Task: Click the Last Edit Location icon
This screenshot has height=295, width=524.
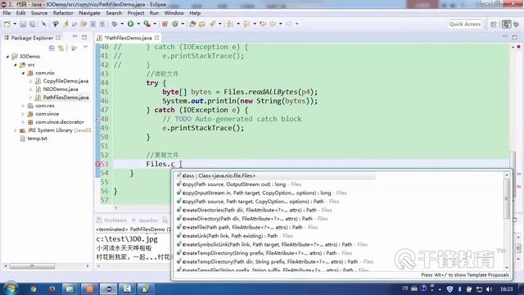Action: point(263,24)
